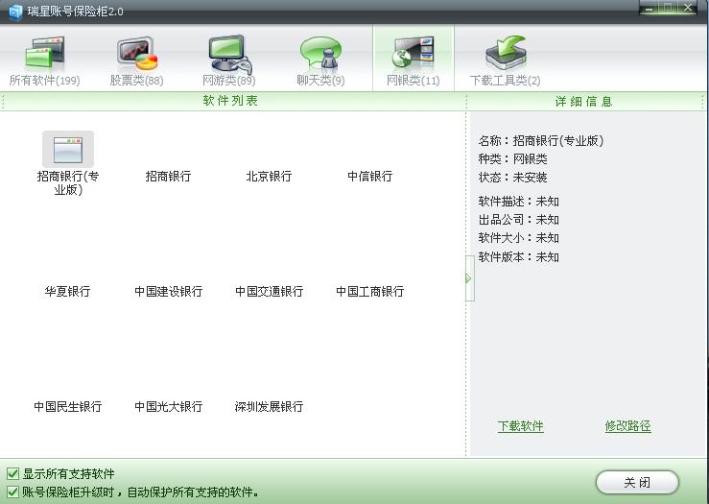
Task: Select the 网银类(11) globe cards icon
Action: click(413, 53)
